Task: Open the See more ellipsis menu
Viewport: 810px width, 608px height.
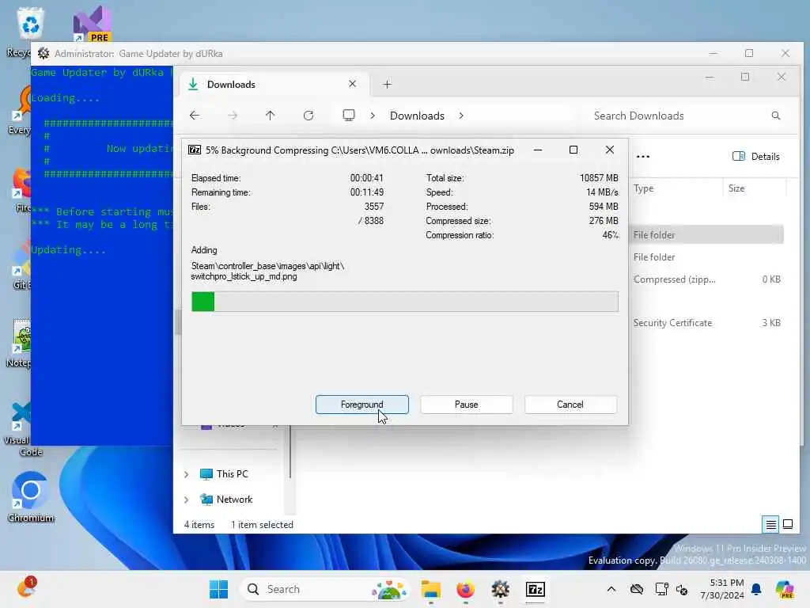Action: pyautogui.click(x=642, y=156)
